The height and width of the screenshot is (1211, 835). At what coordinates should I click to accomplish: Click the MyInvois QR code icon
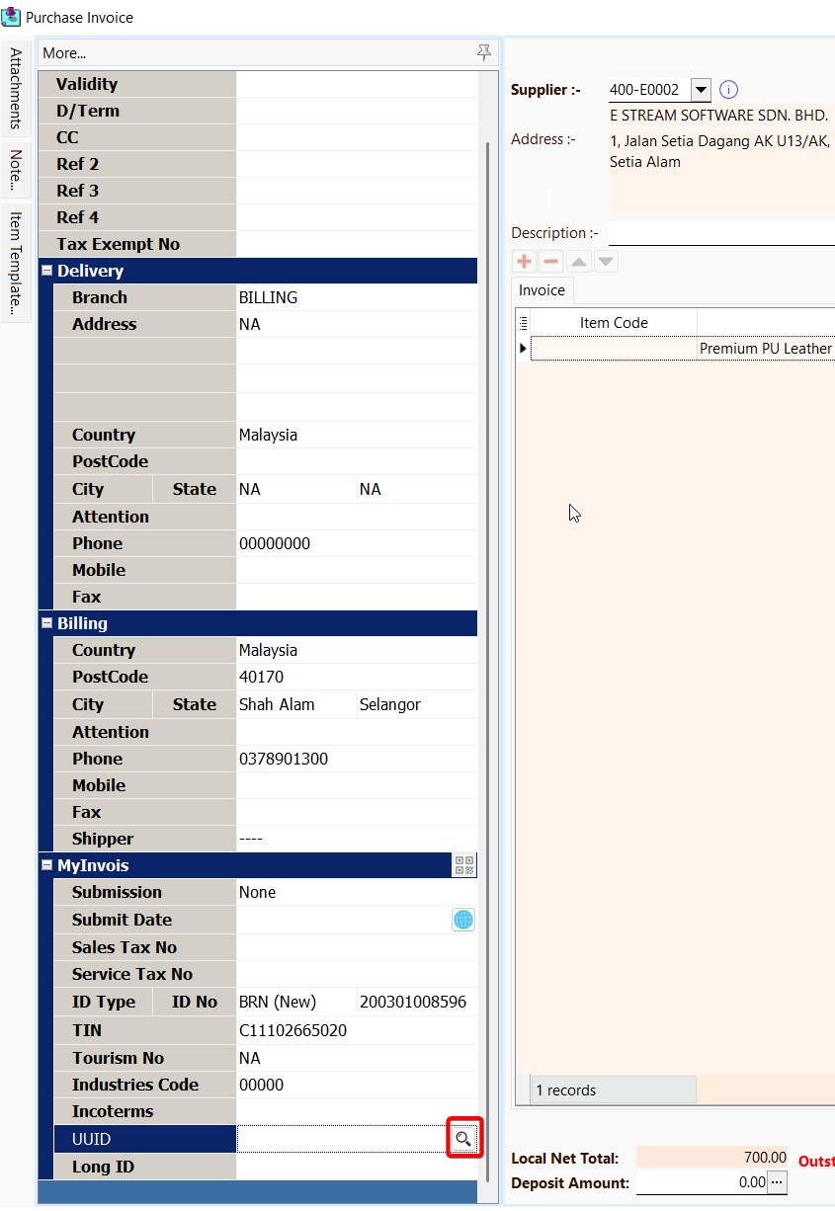(x=464, y=866)
